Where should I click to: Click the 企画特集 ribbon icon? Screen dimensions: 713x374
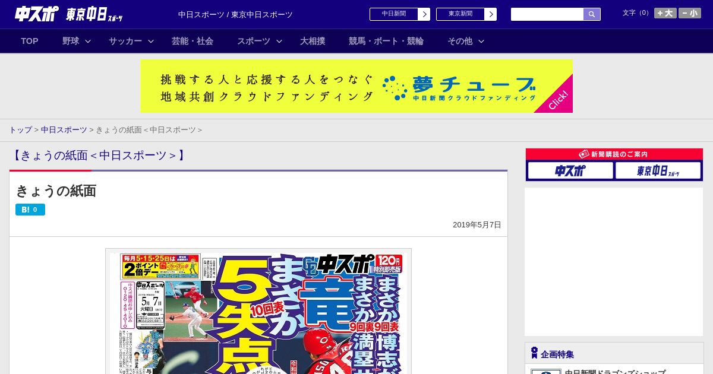(x=534, y=353)
